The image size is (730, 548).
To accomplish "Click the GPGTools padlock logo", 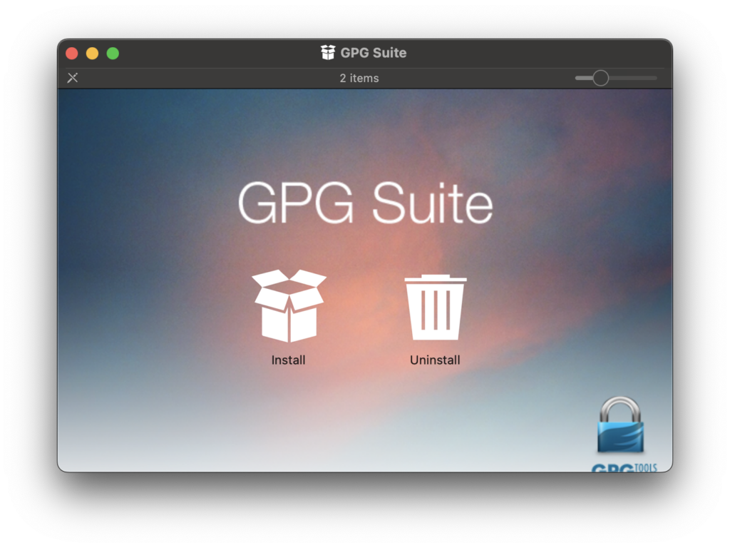I will [x=620, y=425].
